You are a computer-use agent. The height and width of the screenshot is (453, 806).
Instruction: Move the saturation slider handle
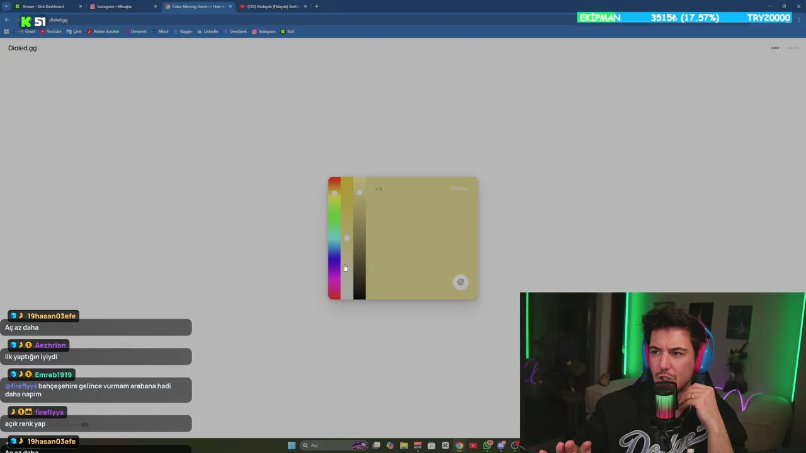pyautogui.click(x=347, y=238)
